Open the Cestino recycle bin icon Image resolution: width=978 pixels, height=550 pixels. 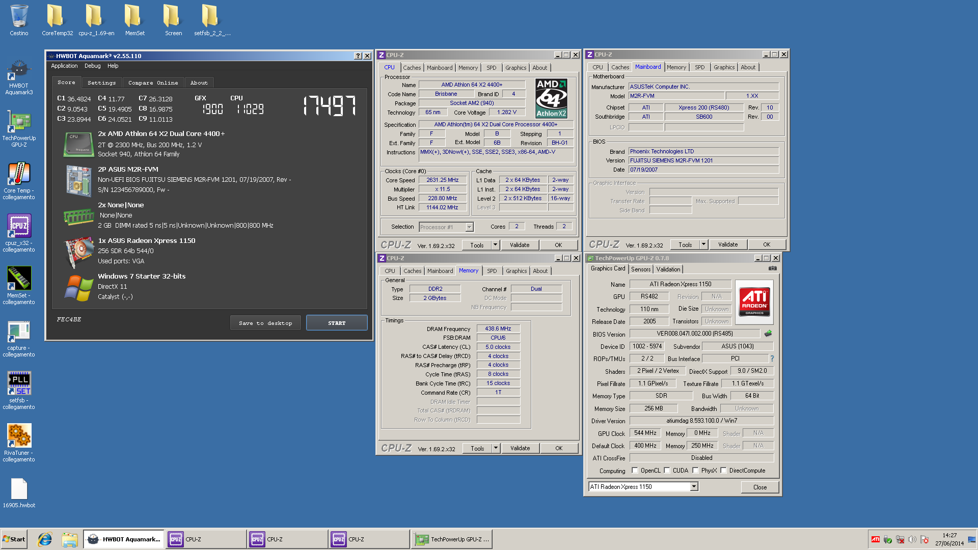pyautogui.click(x=19, y=20)
